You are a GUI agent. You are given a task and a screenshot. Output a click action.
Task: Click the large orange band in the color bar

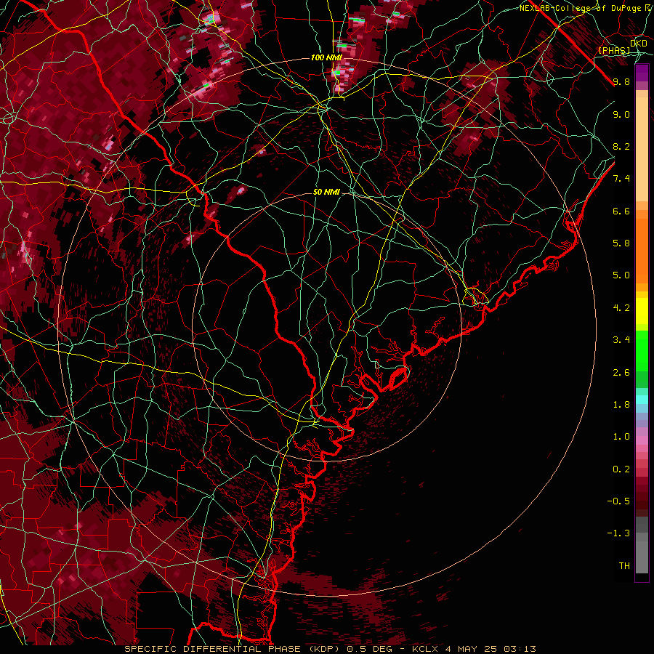[642, 251]
